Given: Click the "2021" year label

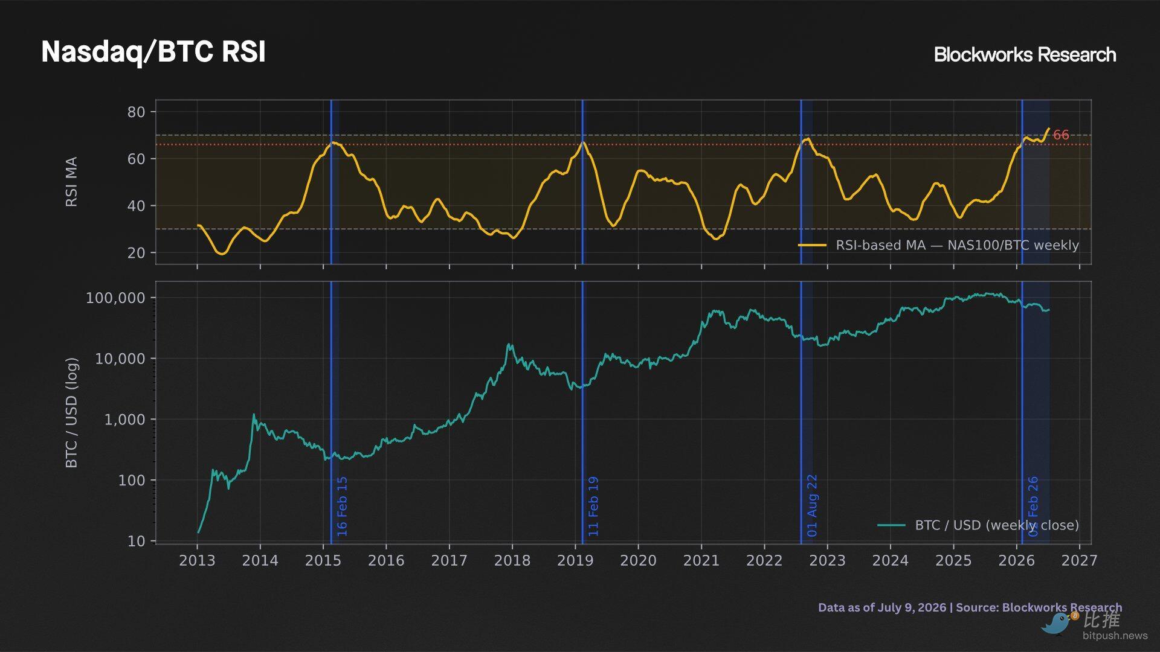Looking at the screenshot, I should pyautogui.click(x=701, y=561).
